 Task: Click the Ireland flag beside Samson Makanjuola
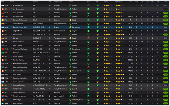click(3, 20)
